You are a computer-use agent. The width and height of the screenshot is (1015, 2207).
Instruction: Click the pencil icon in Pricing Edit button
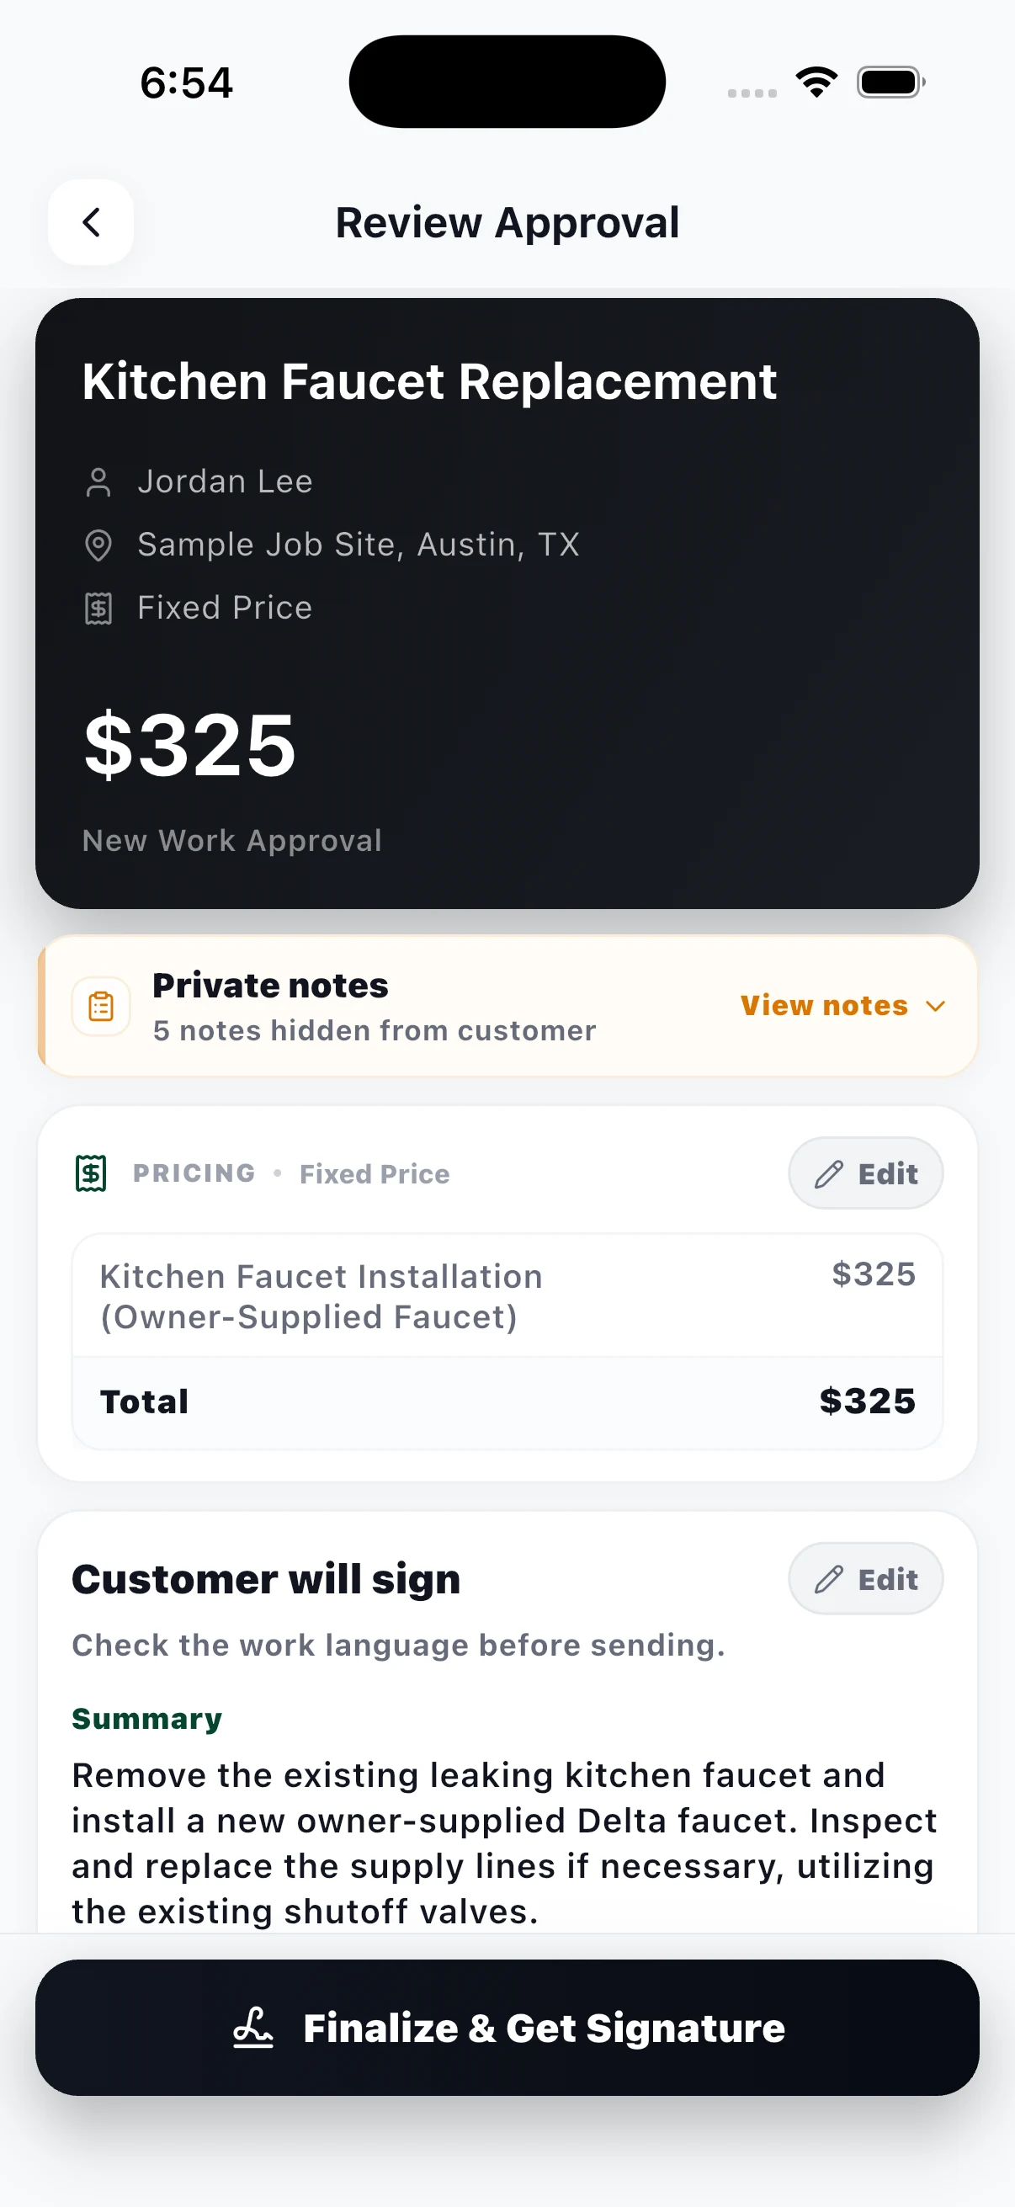pyautogui.click(x=828, y=1173)
